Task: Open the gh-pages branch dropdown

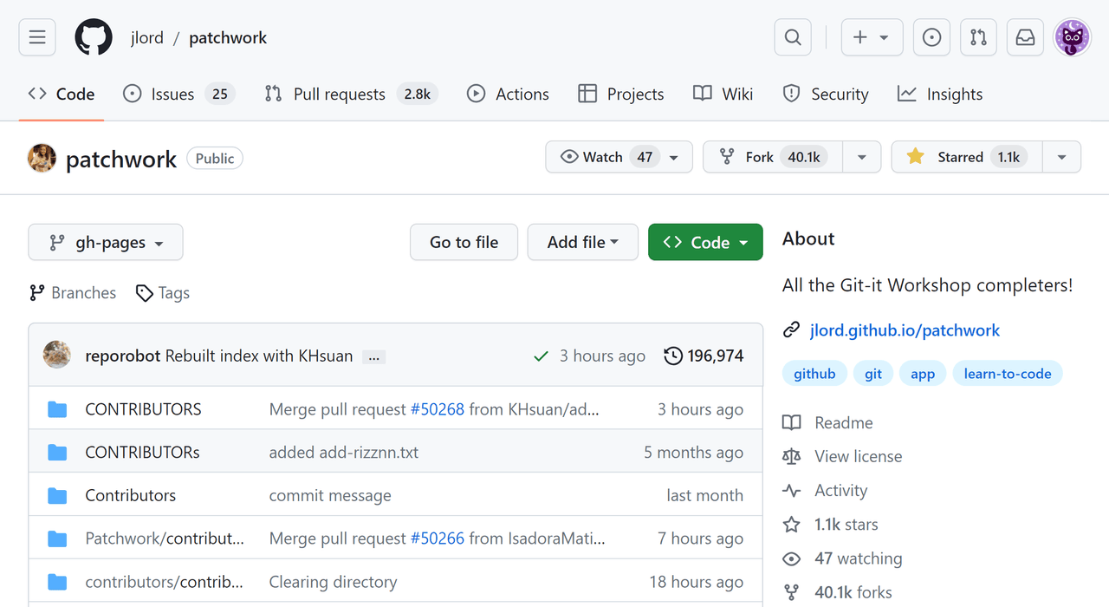Action: coord(106,243)
